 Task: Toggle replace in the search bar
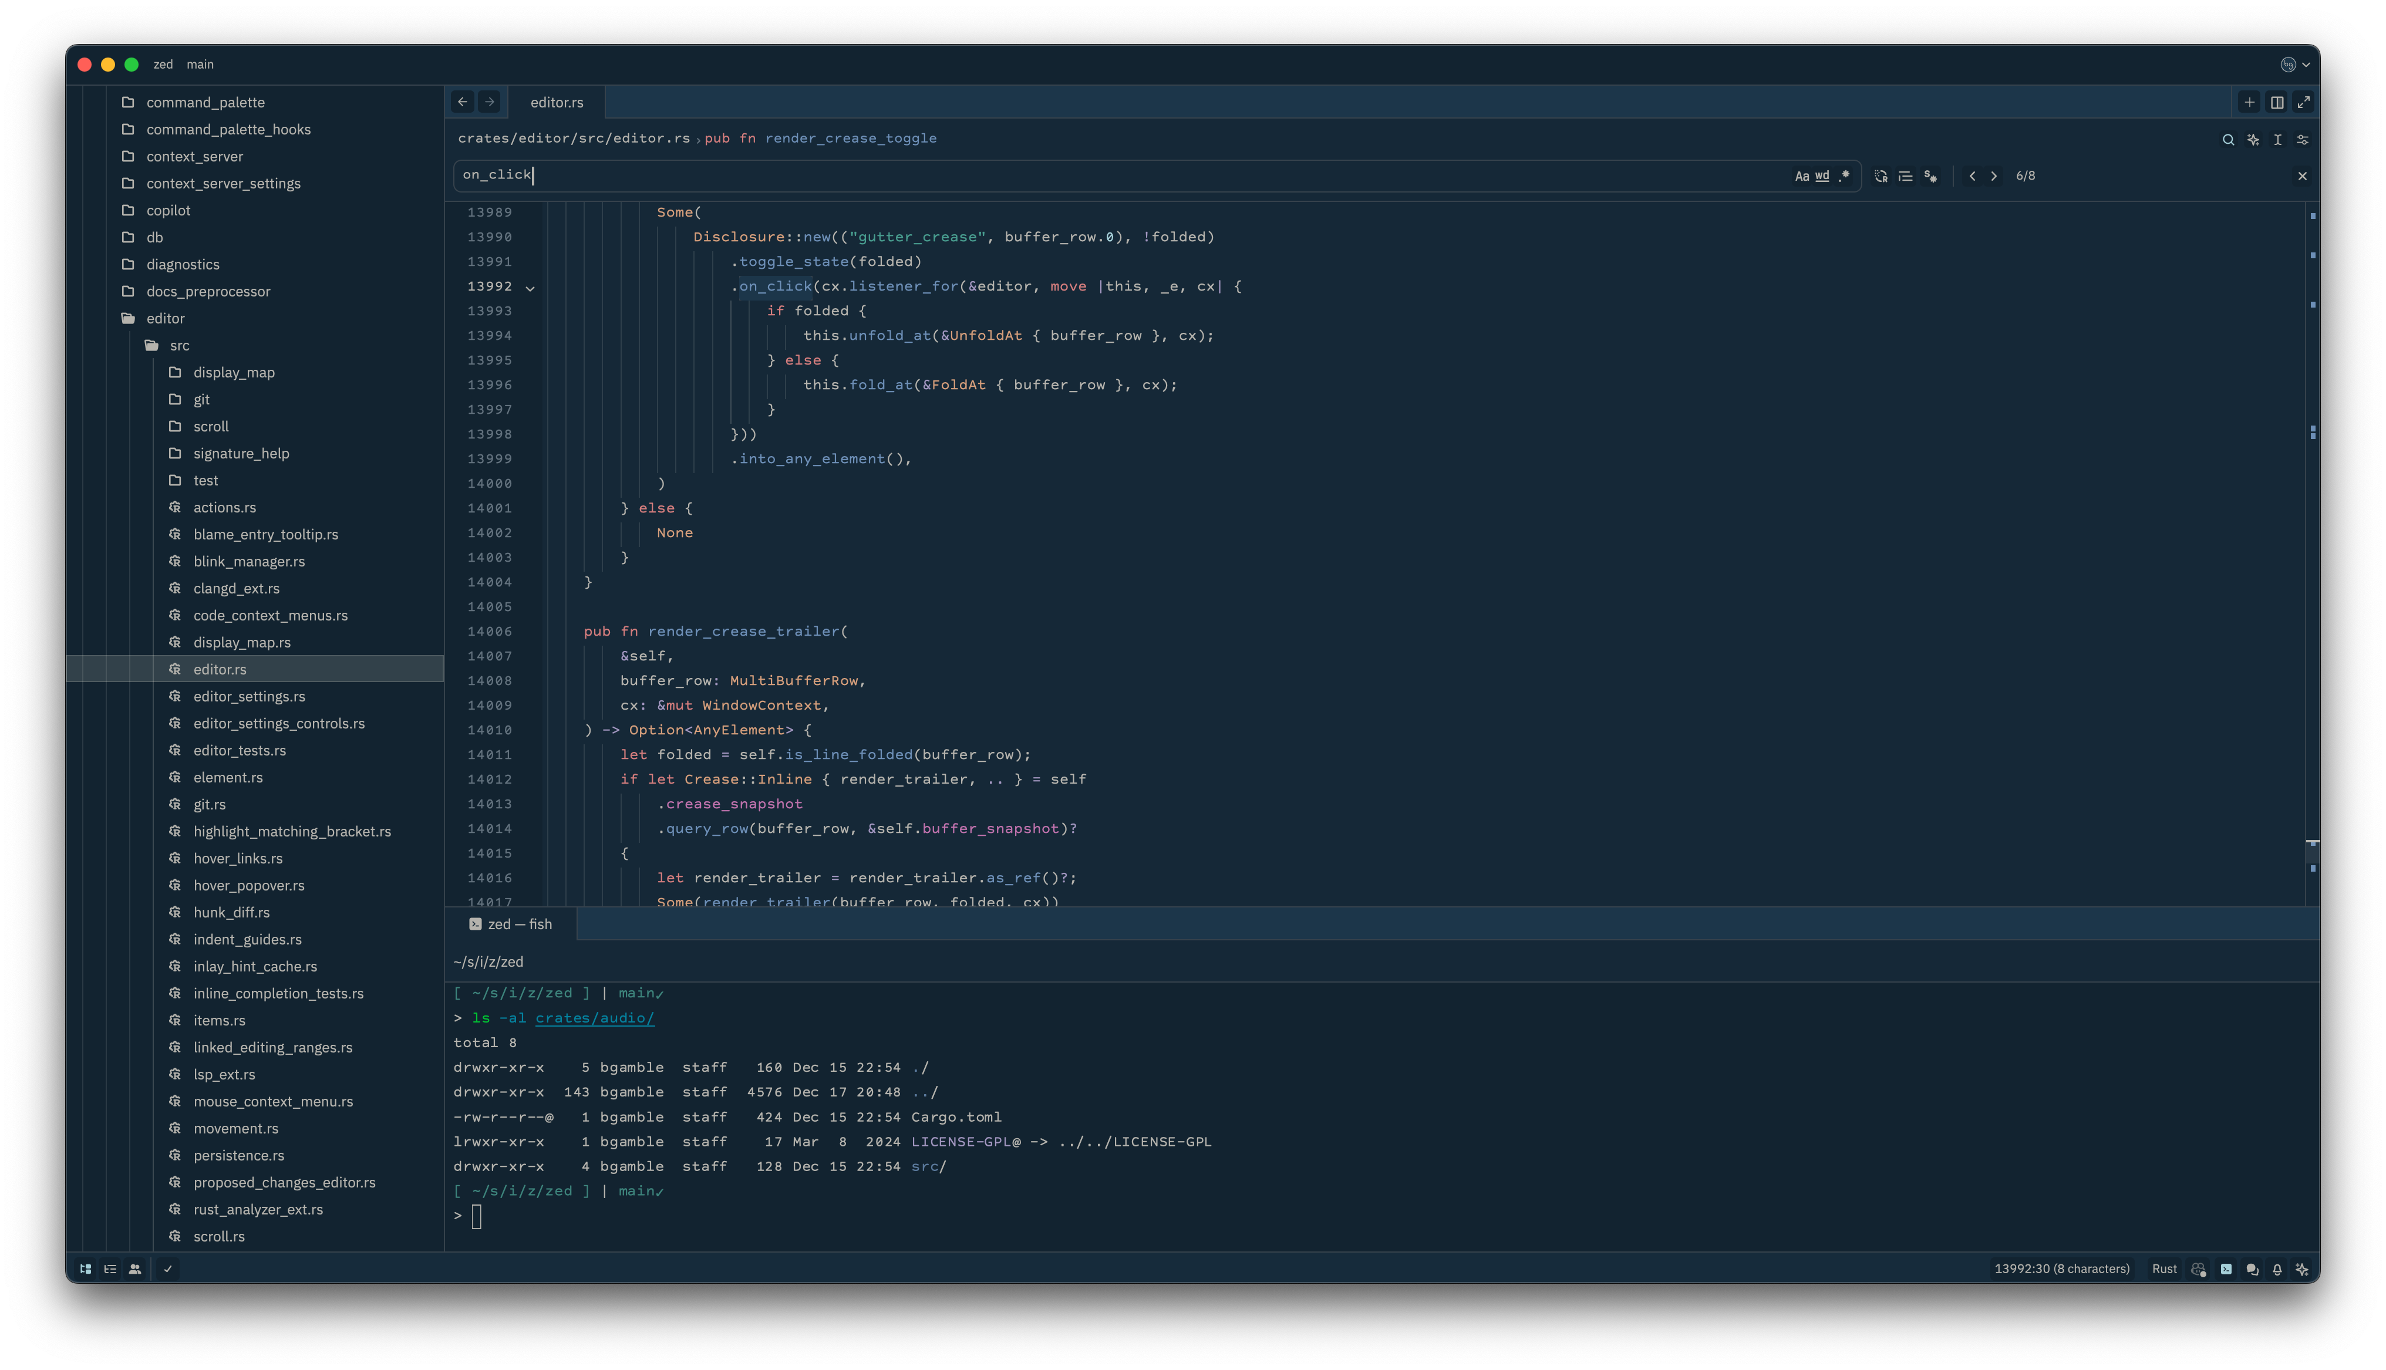pos(1881,176)
